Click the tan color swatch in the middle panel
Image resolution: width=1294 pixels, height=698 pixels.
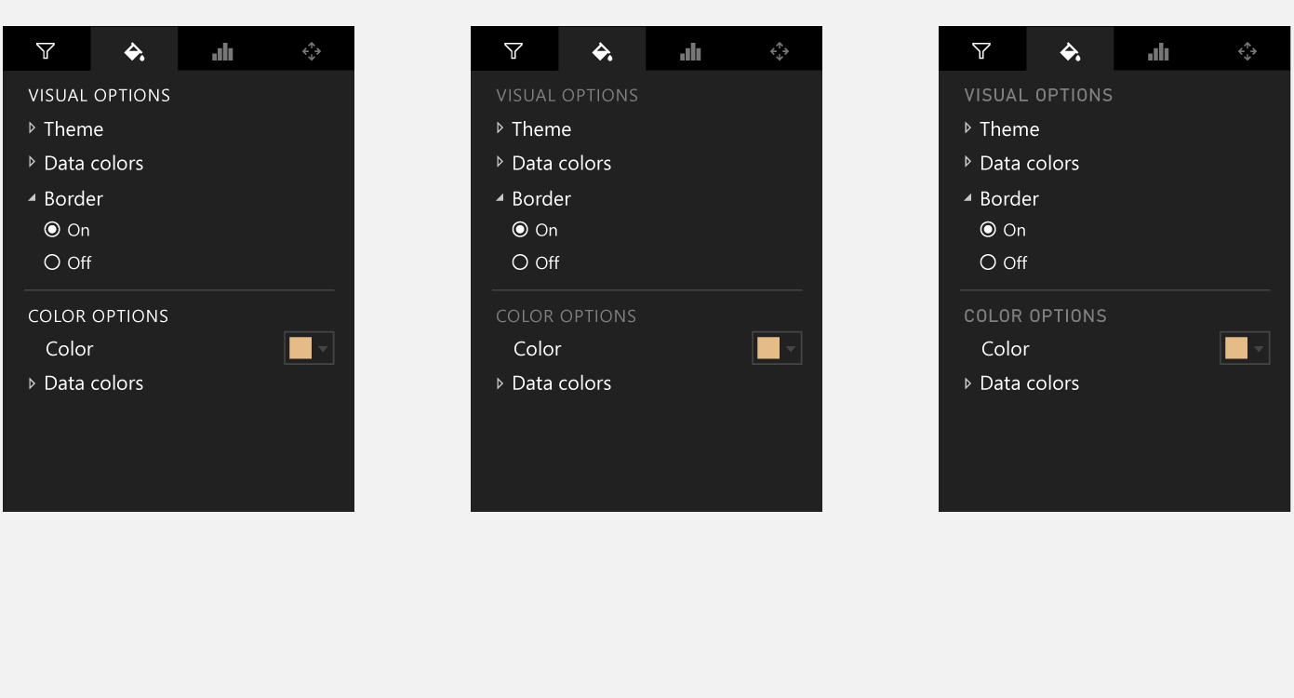tap(768, 348)
